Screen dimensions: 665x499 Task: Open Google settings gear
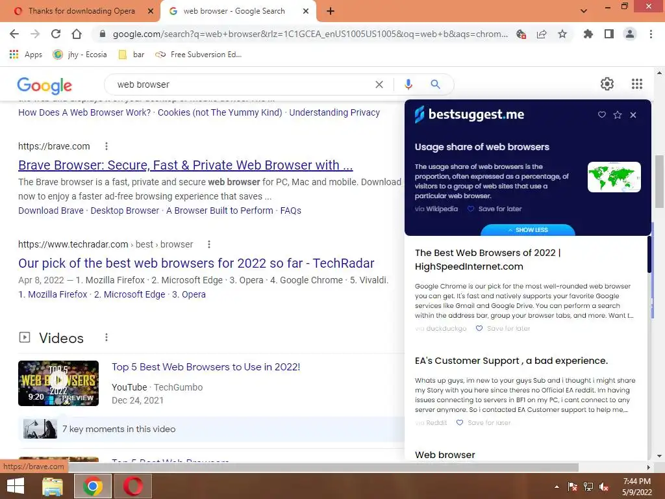[607, 84]
